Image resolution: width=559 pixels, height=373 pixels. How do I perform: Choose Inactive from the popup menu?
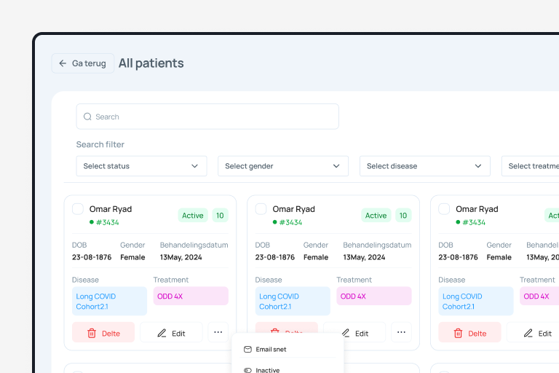point(267,370)
